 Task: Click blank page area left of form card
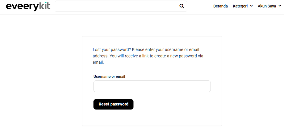tap(40, 80)
